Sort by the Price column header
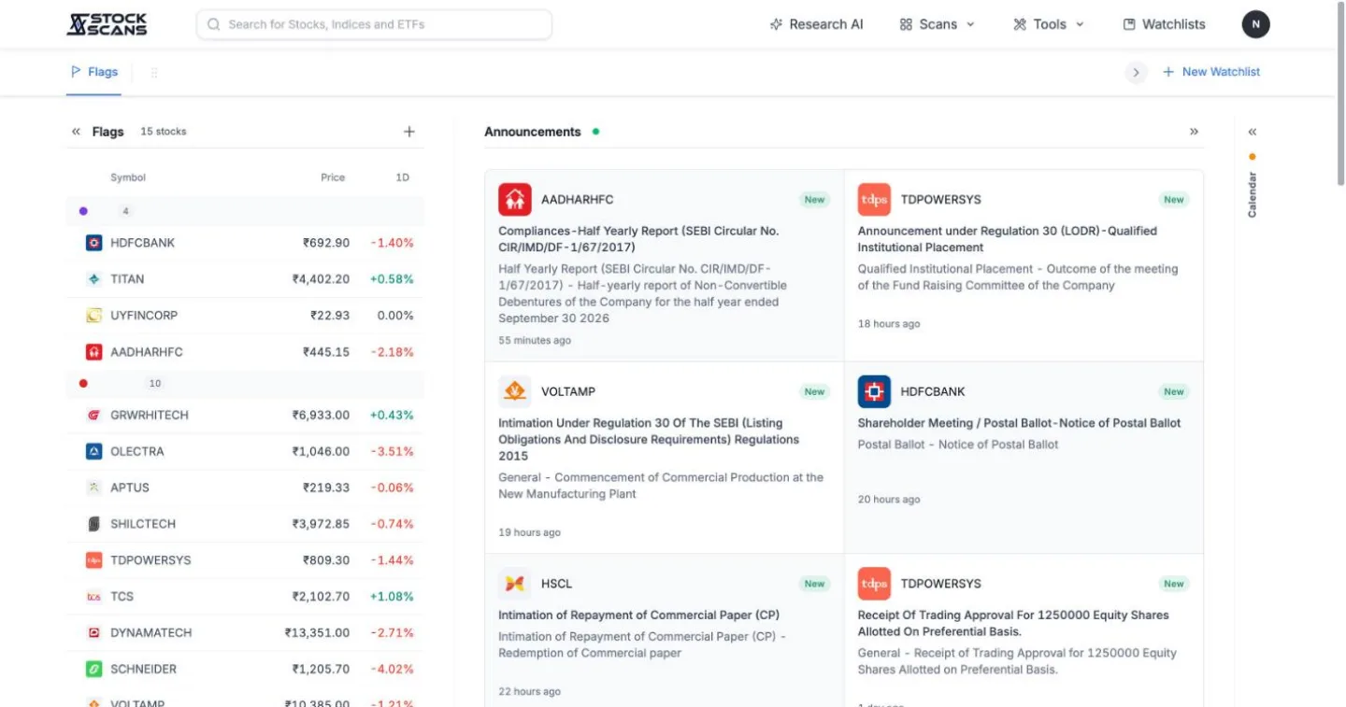This screenshot has height=707, width=1346. coord(333,177)
